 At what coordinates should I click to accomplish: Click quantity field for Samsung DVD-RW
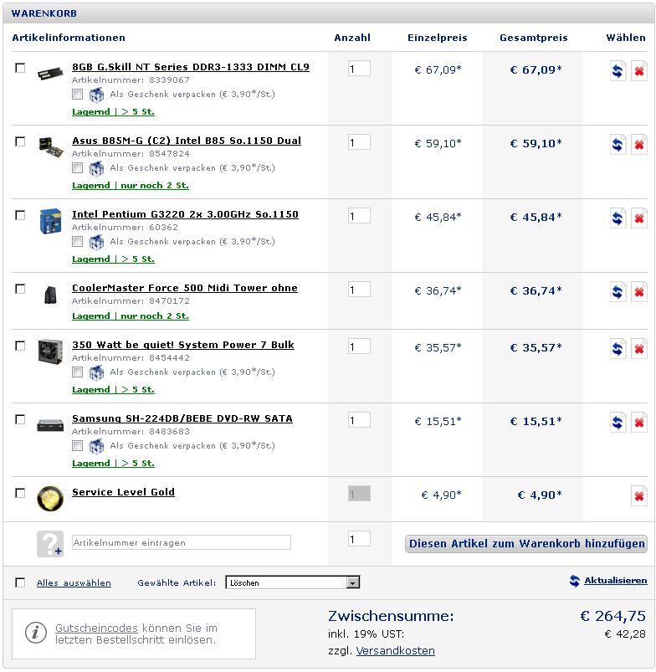coord(359,420)
